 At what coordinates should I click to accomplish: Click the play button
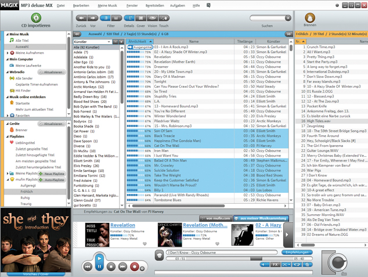[x=99, y=258]
